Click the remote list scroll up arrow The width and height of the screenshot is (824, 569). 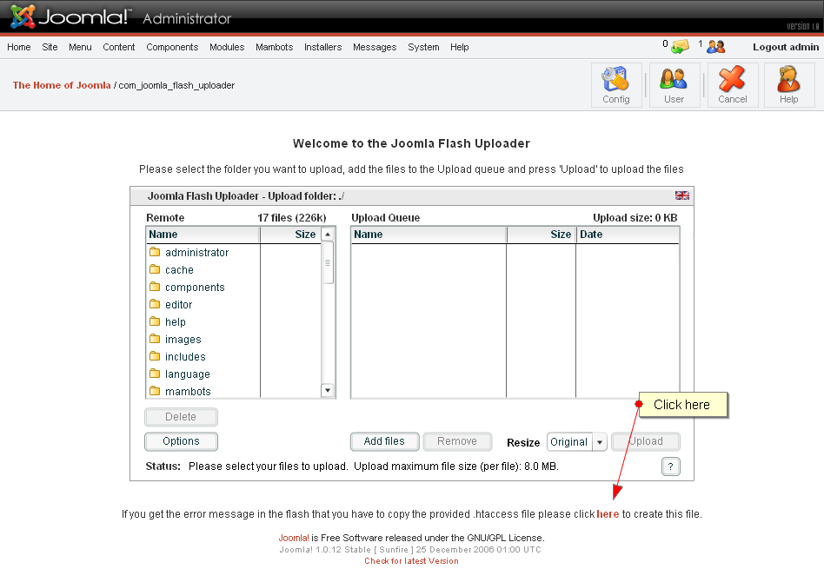coord(328,235)
